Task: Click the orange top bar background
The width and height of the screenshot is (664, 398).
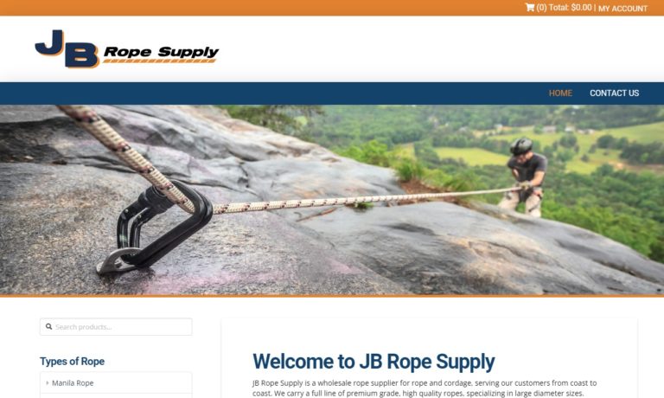Action: pyautogui.click(x=254, y=8)
